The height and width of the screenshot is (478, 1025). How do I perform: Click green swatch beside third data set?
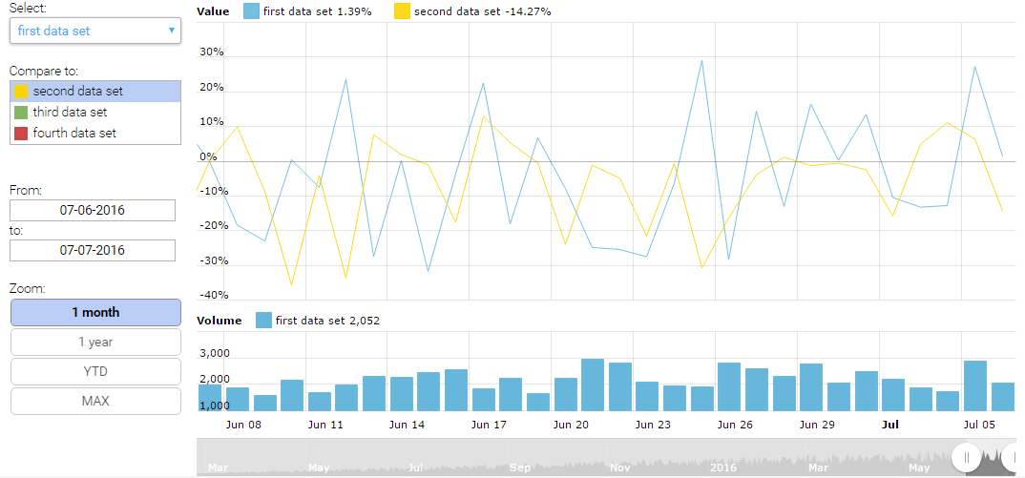click(x=21, y=113)
